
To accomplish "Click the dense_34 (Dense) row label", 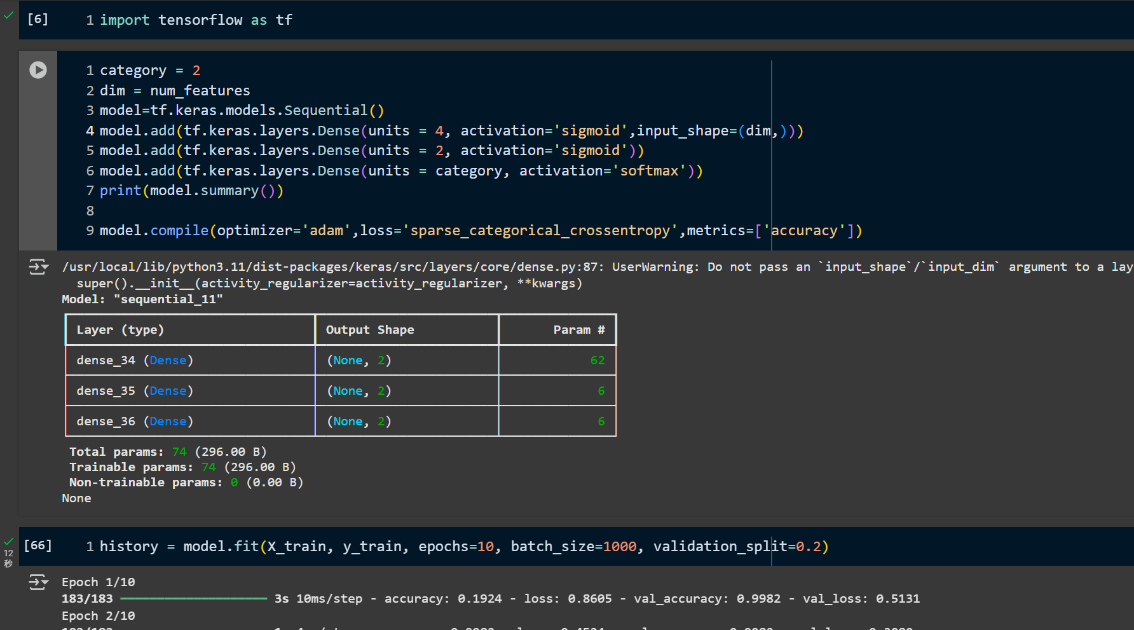I will click(135, 360).
